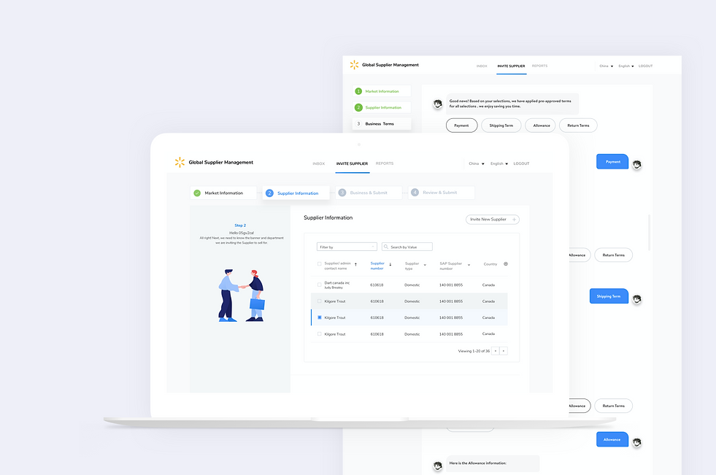
Task: Uncheck the selected Kilgore Trout row
Action: (x=319, y=317)
